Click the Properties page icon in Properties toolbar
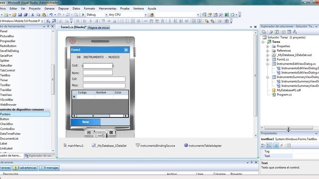 289,145
